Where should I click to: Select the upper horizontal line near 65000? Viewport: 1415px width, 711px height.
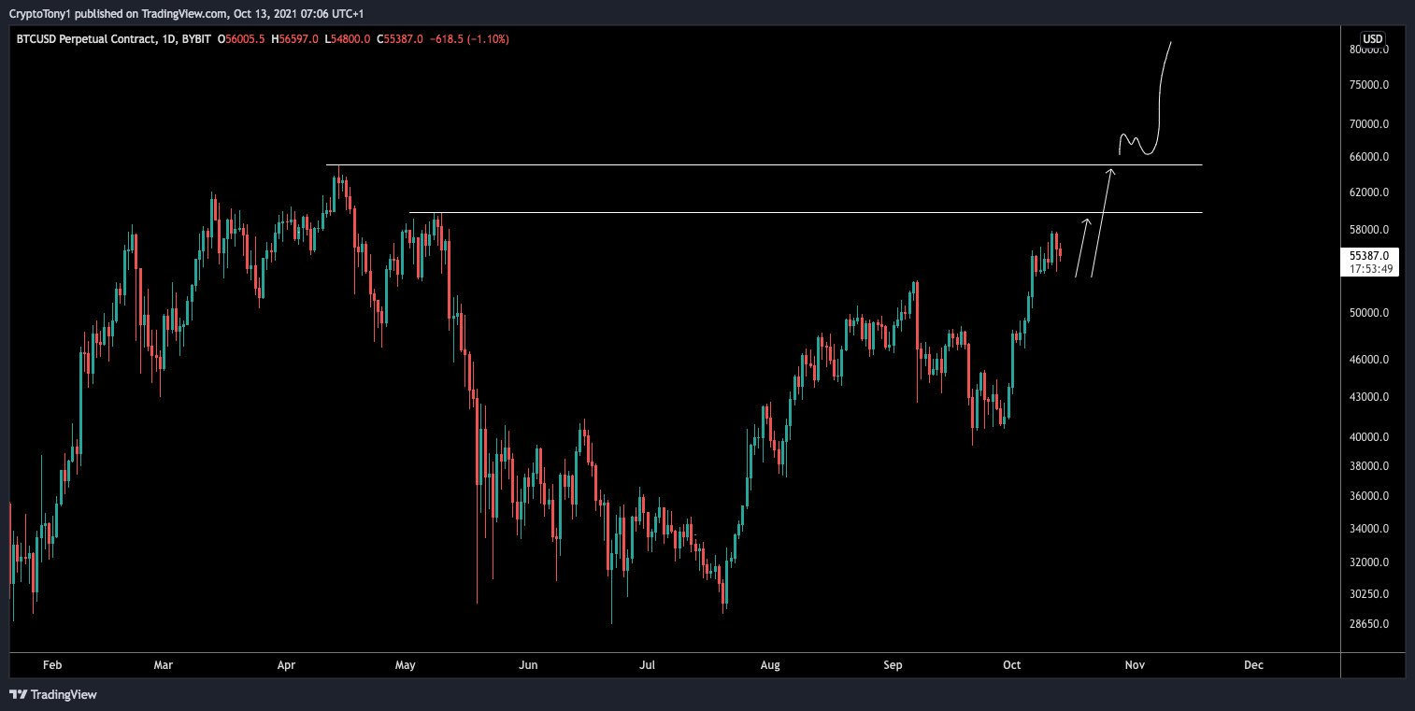point(764,165)
